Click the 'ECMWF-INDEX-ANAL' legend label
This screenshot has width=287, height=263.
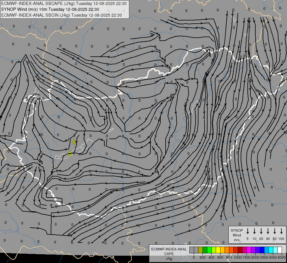tap(169, 249)
